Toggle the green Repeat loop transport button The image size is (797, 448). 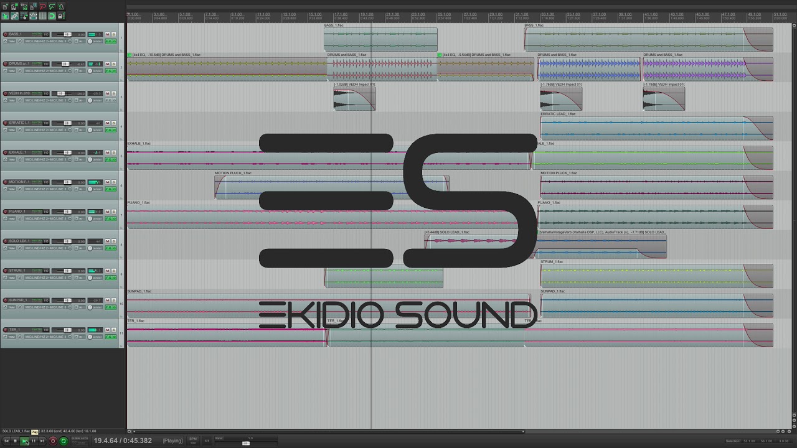pos(64,441)
